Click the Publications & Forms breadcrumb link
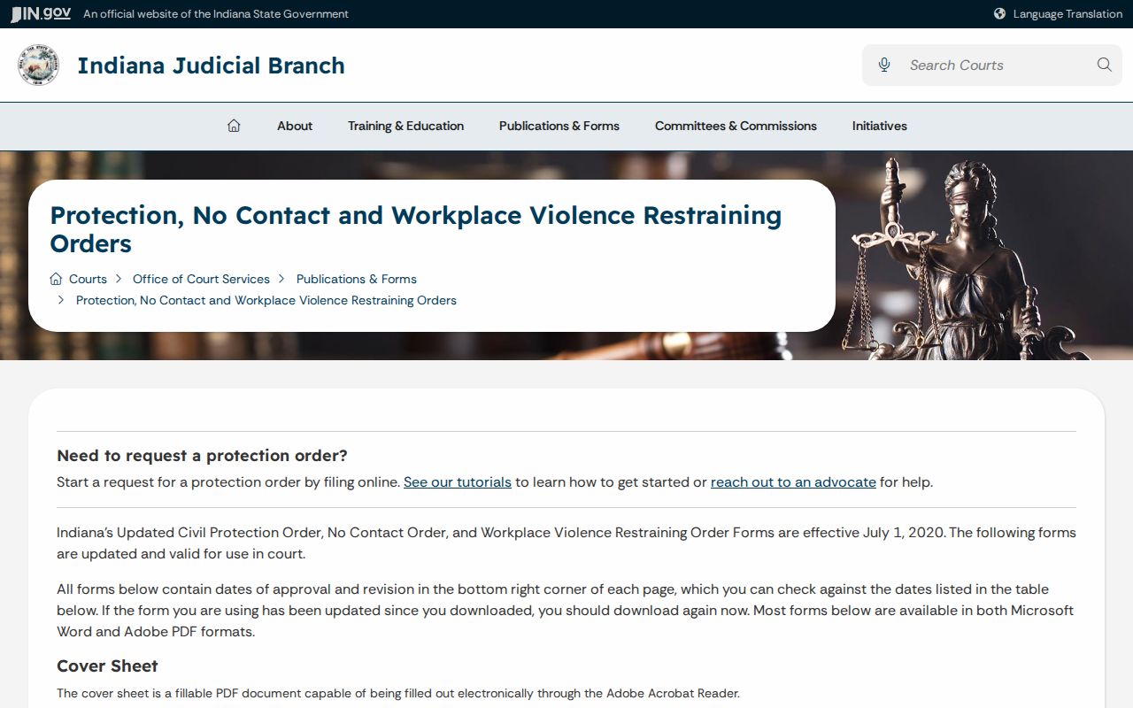Viewport: 1133px width, 708px height. click(x=357, y=279)
